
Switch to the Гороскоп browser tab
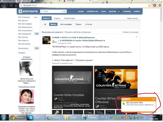tap(77, 1)
